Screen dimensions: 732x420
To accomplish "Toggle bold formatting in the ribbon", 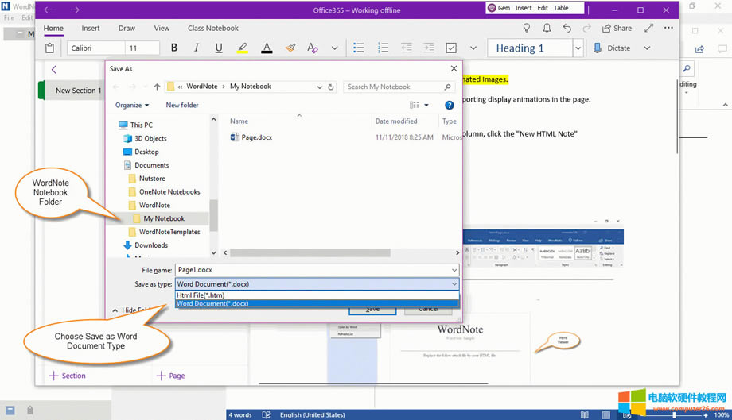I will (174, 48).
